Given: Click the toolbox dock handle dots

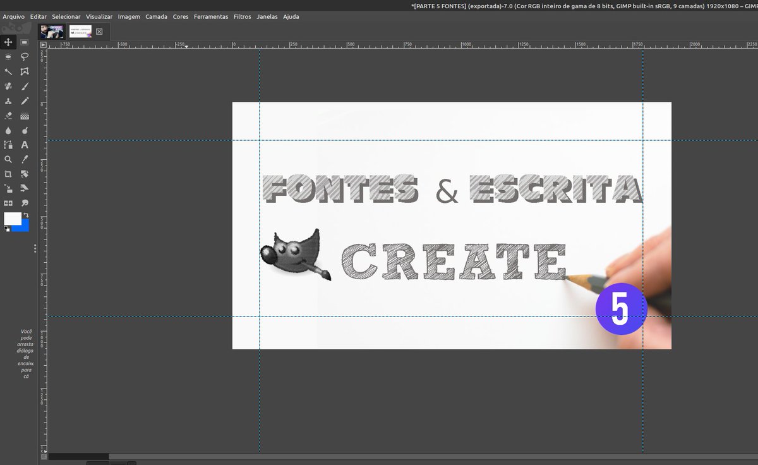Looking at the screenshot, I should tap(35, 248).
